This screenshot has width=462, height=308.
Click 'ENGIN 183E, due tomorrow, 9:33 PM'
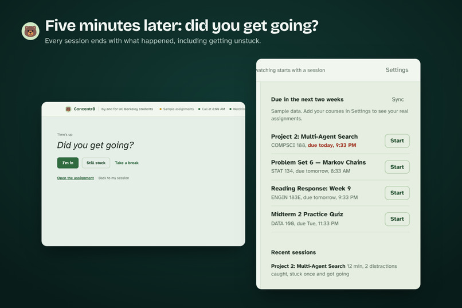coord(314,197)
